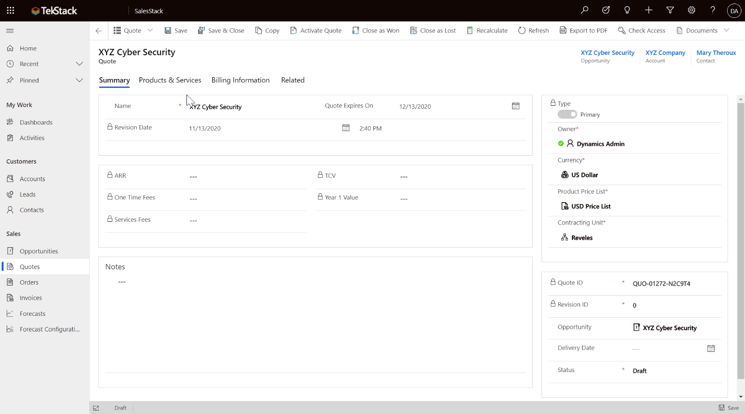Image resolution: width=745 pixels, height=414 pixels.
Task: Open the task flow checkmark-circle icon
Action: (606, 10)
